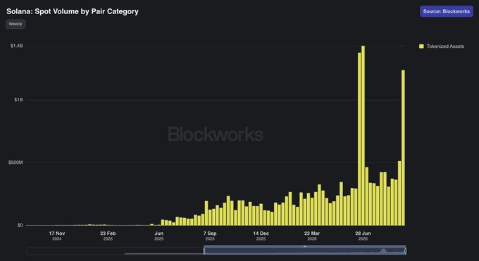Screen dimensions: 479x261
Task: Click the final rightmost yellow bar
Action: point(403,148)
